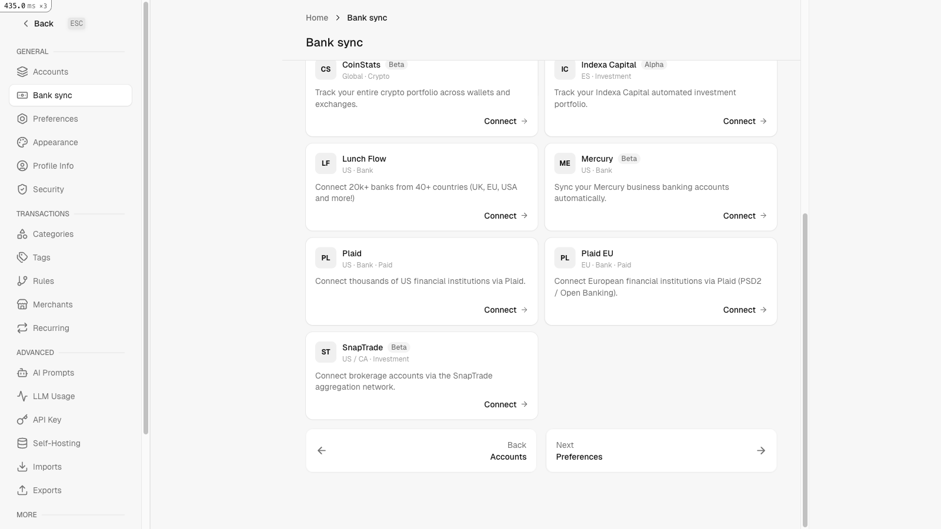Click the LLM Usage activity icon
The width and height of the screenshot is (941, 529).
pyautogui.click(x=22, y=396)
